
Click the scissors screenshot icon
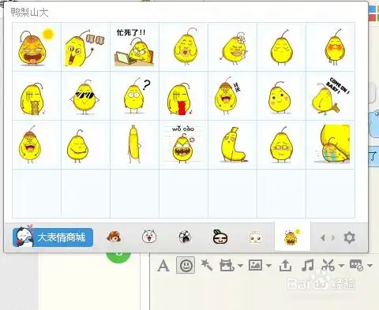(x=328, y=265)
